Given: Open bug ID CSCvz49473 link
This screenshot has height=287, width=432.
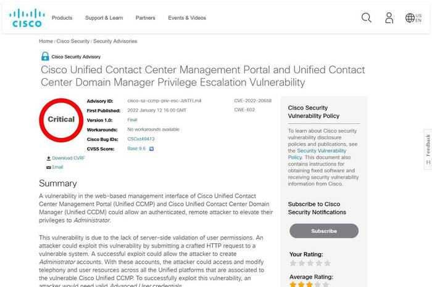Looking at the screenshot, I should point(141,139).
